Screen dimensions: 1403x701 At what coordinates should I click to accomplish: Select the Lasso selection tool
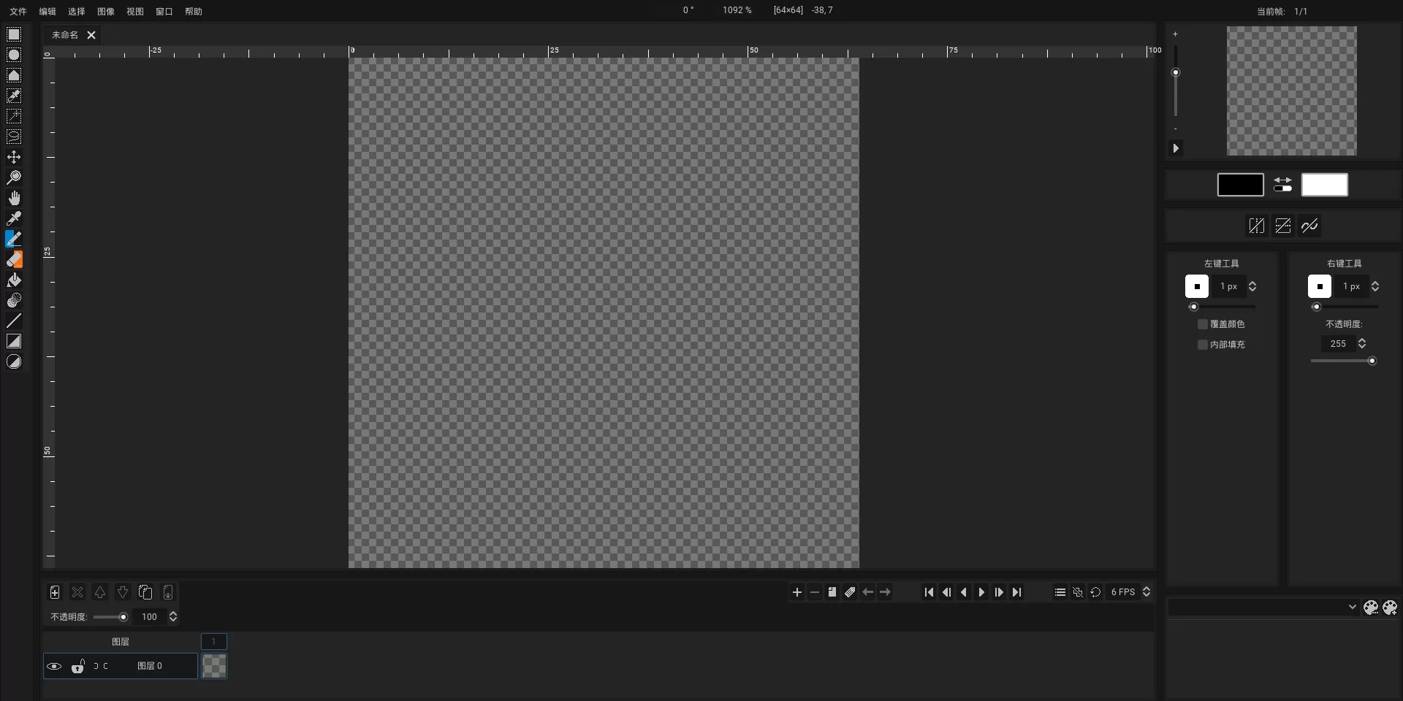click(14, 136)
